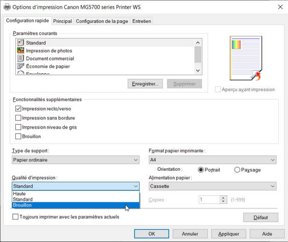
Task: Click the Économie de papier icon
Action: click(x=20, y=66)
